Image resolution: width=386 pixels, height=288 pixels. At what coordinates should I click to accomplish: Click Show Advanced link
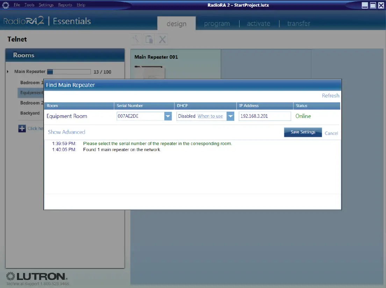coord(66,132)
